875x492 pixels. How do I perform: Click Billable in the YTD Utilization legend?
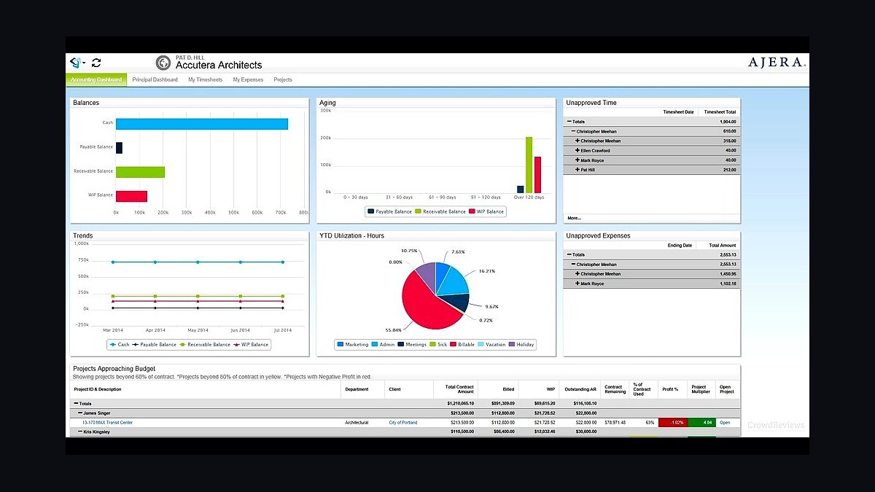463,344
